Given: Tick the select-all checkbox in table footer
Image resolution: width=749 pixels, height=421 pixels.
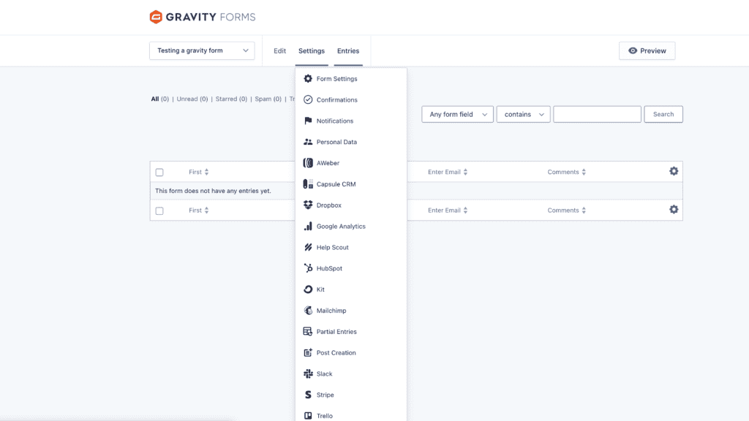Looking at the screenshot, I should (159, 210).
